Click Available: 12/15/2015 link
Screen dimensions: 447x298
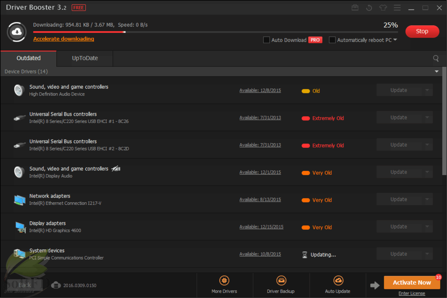click(261, 227)
